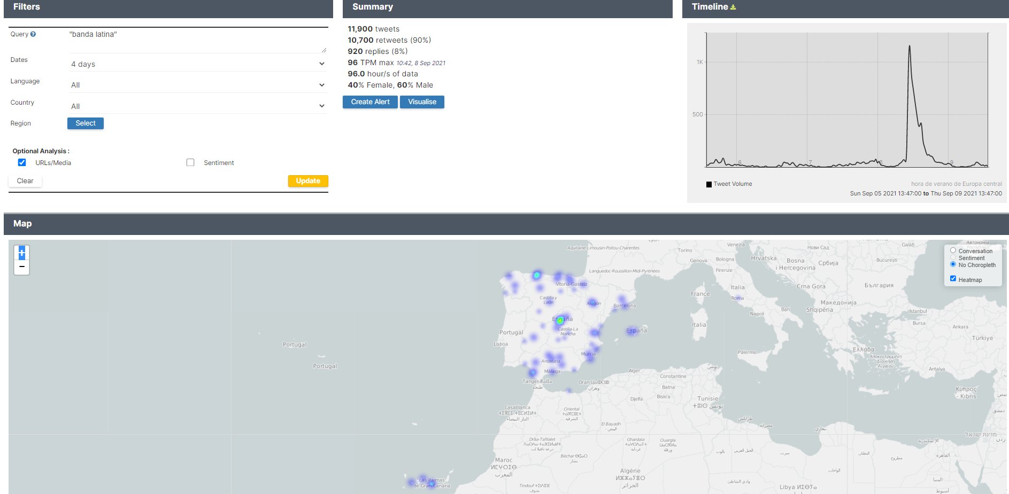Select the No Choropleth radio option
The image size is (1009, 494).
coord(953,264)
